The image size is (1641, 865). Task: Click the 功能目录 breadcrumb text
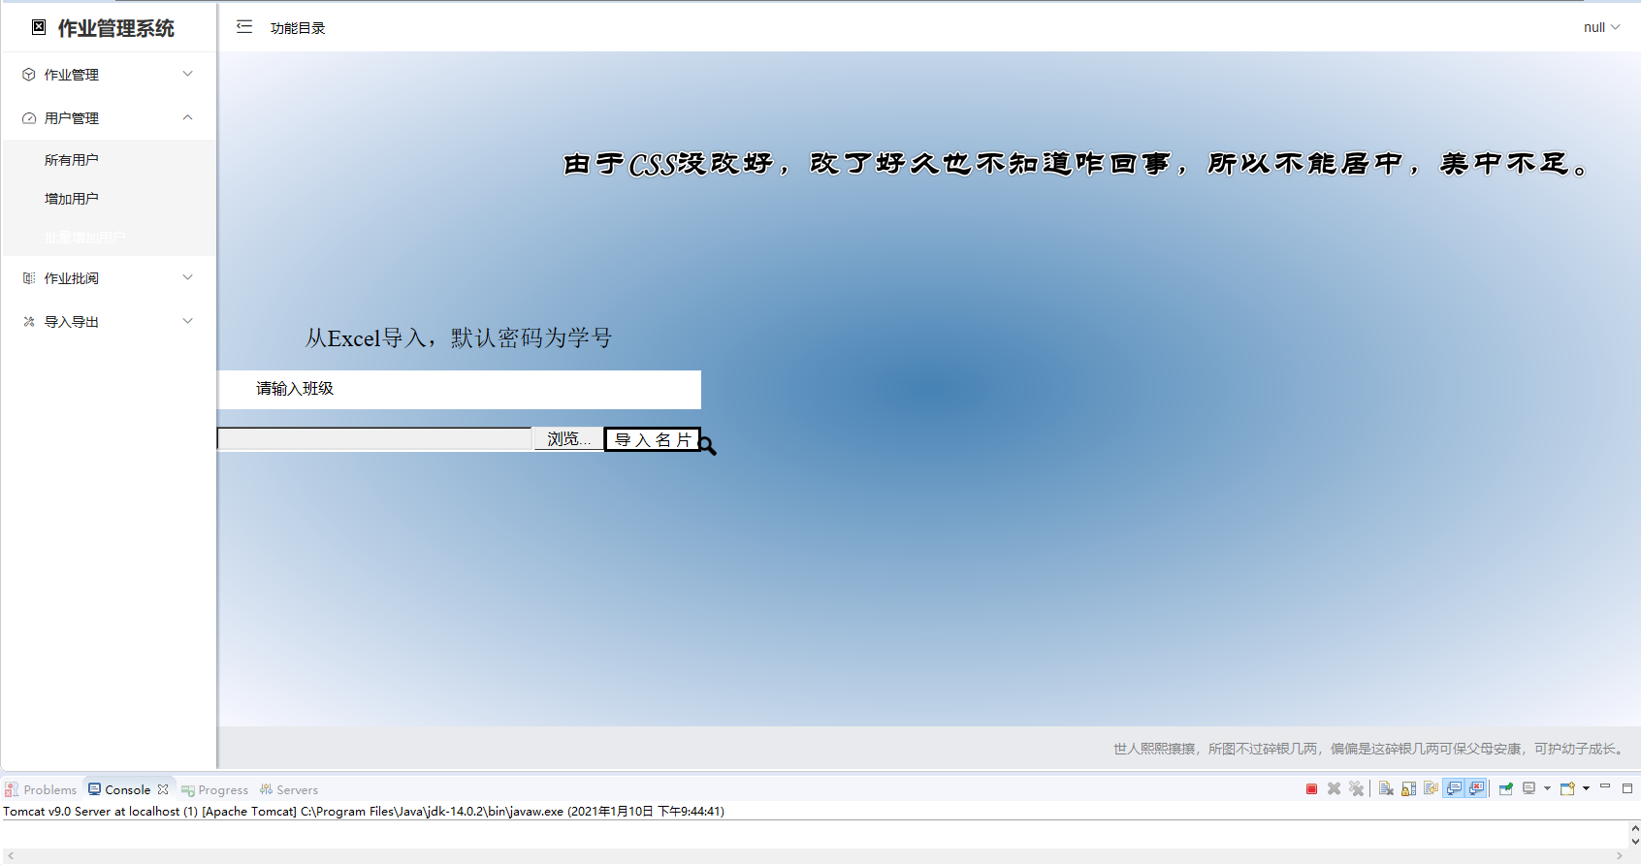(x=298, y=28)
